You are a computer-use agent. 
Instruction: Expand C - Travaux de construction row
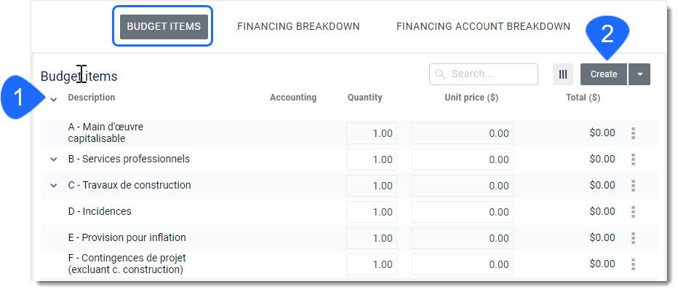54,186
